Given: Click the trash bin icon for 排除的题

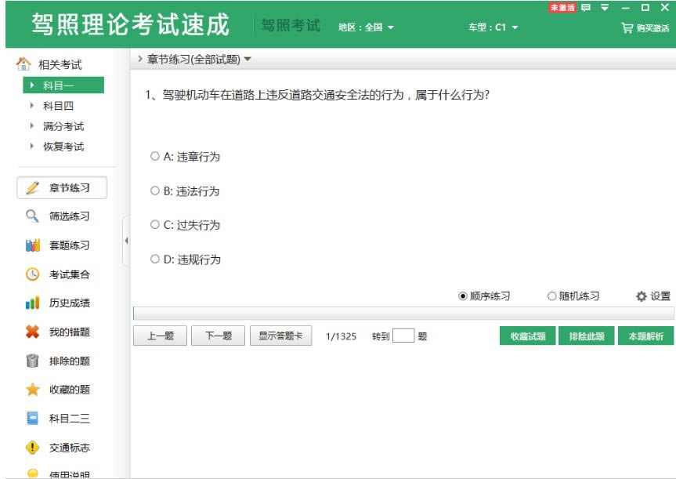Looking at the screenshot, I should coord(33,361).
